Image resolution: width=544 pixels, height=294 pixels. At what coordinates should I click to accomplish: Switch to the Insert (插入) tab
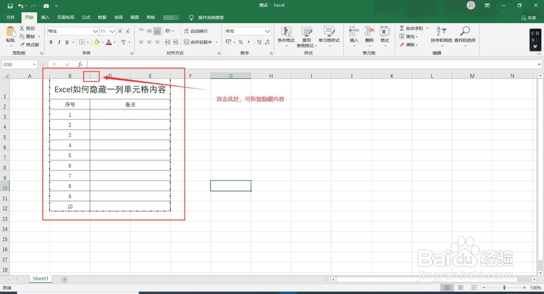coord(45,17)
